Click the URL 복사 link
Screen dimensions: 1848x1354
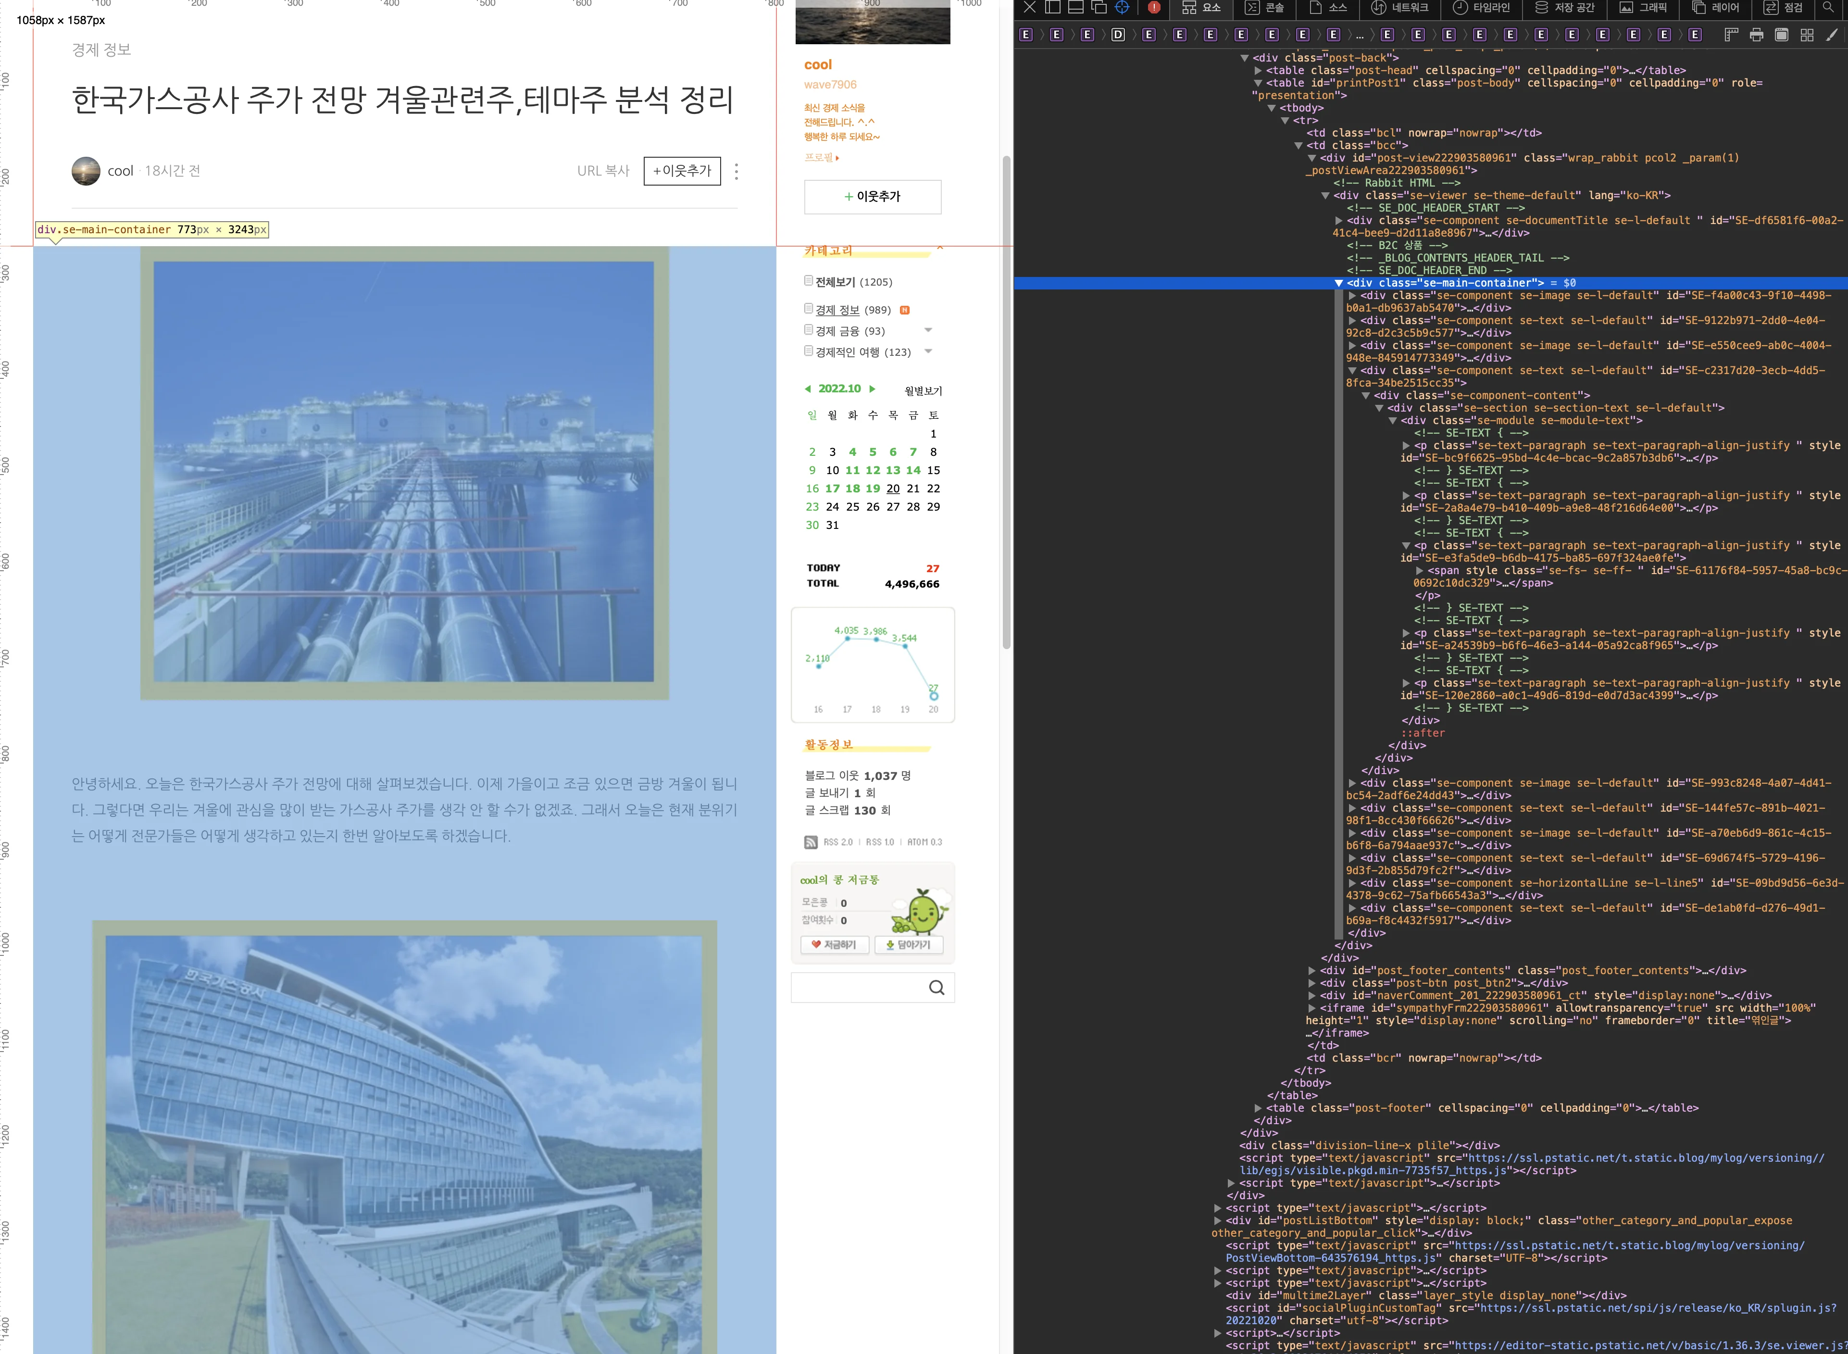point(603,171)
